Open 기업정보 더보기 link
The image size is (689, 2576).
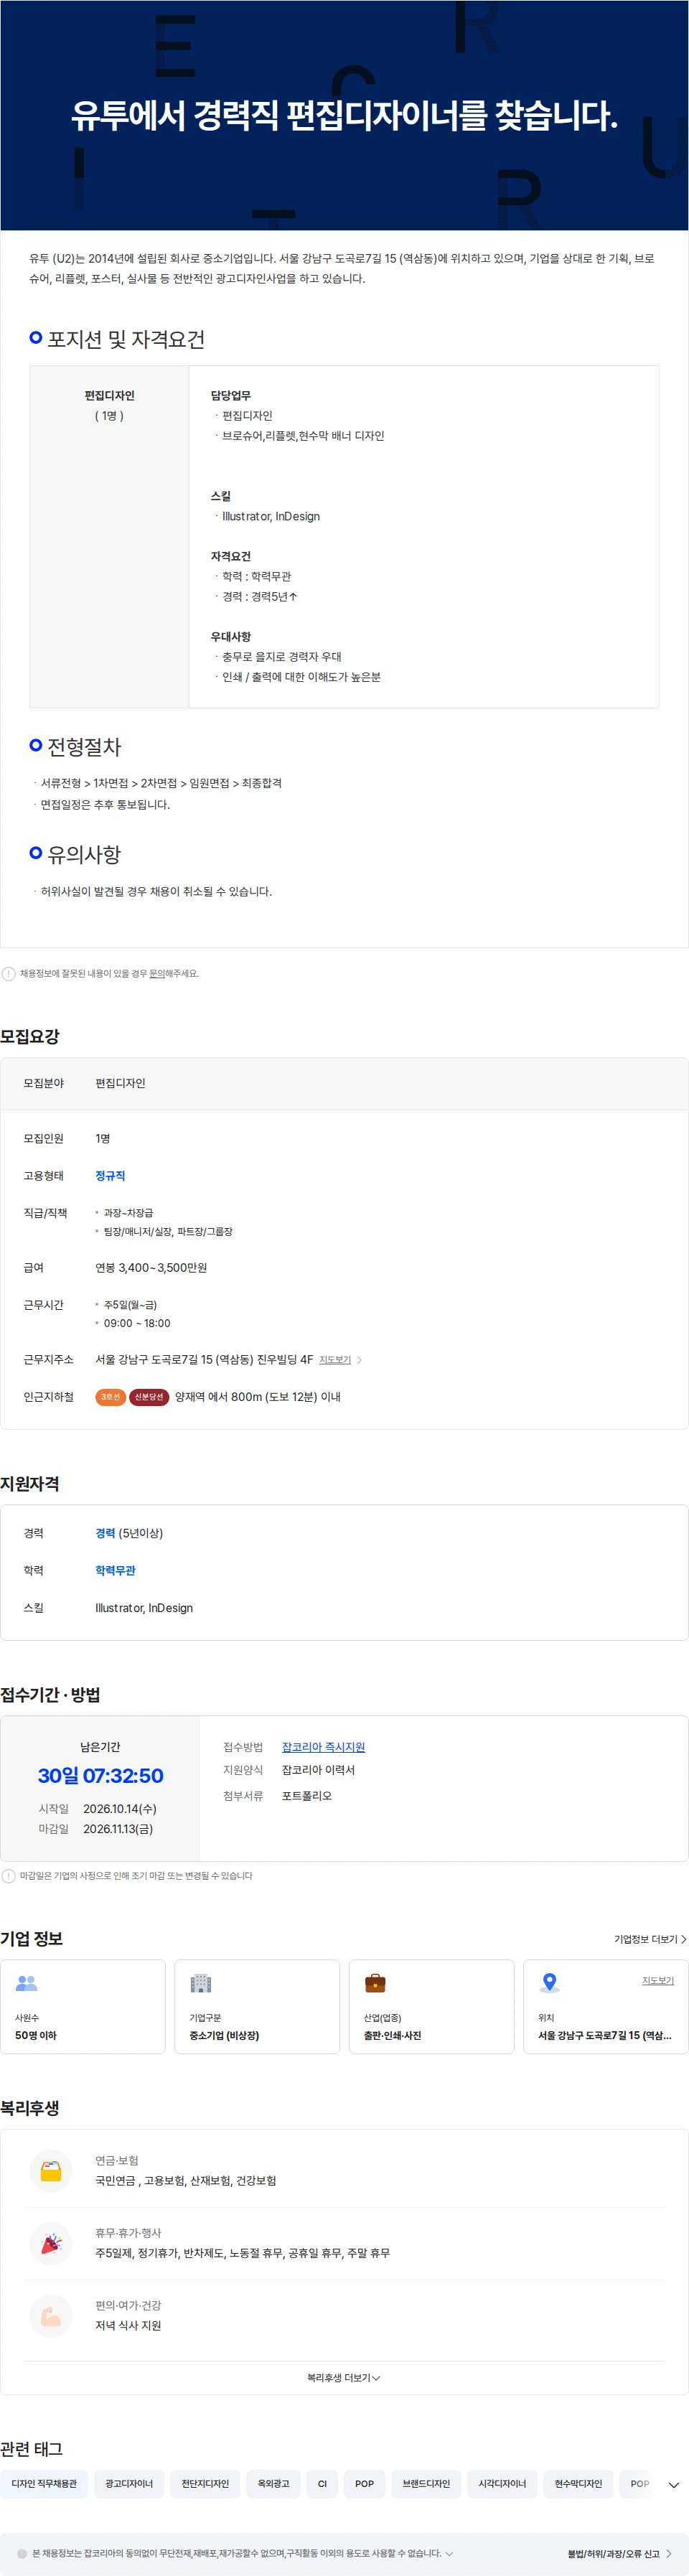click(650, 1939)
